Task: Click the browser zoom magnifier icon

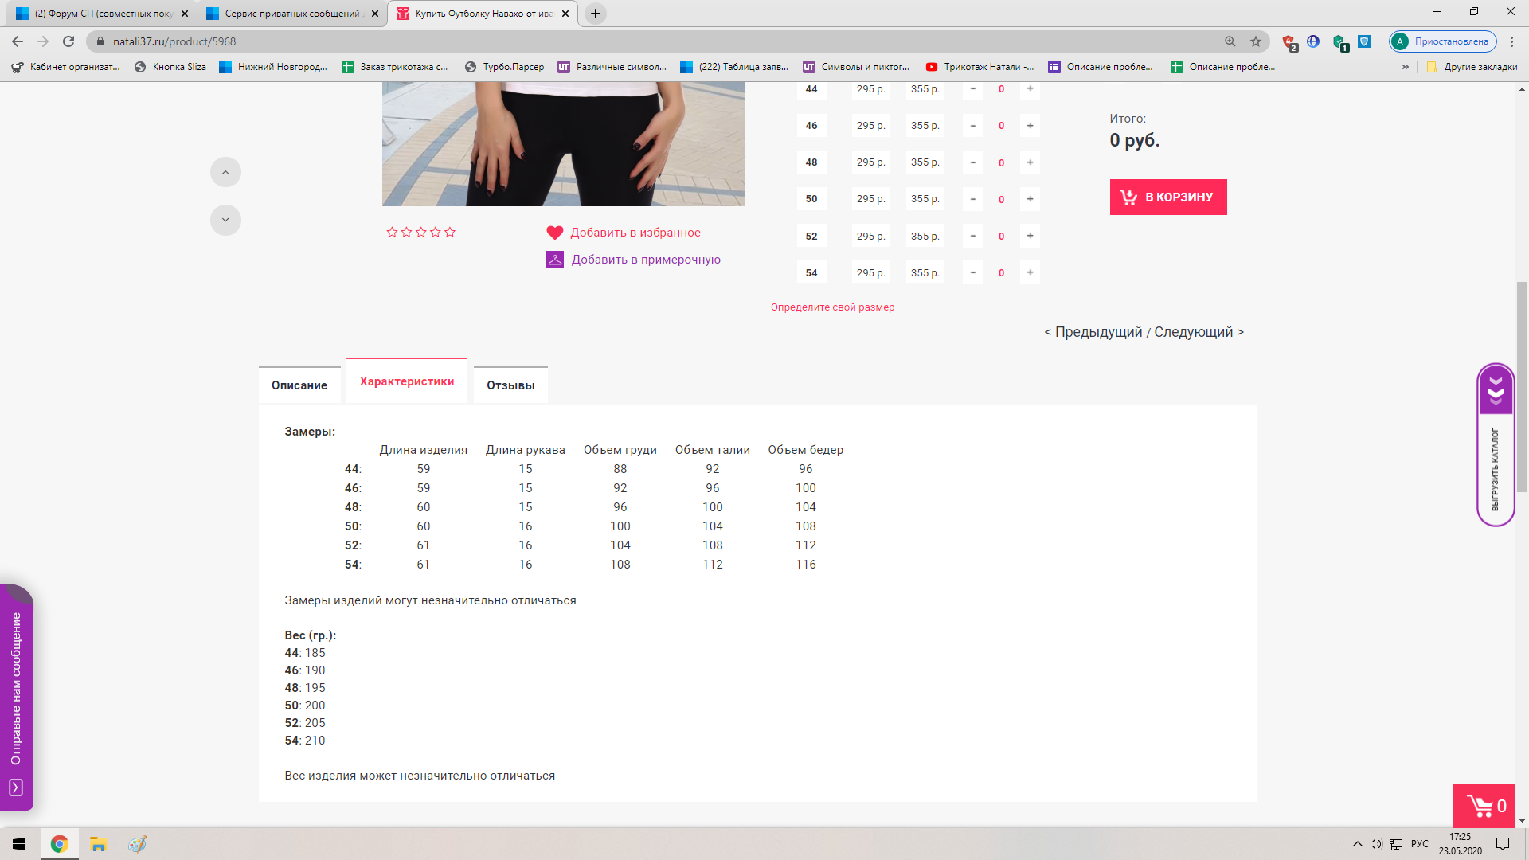Action: point(1230,41)
